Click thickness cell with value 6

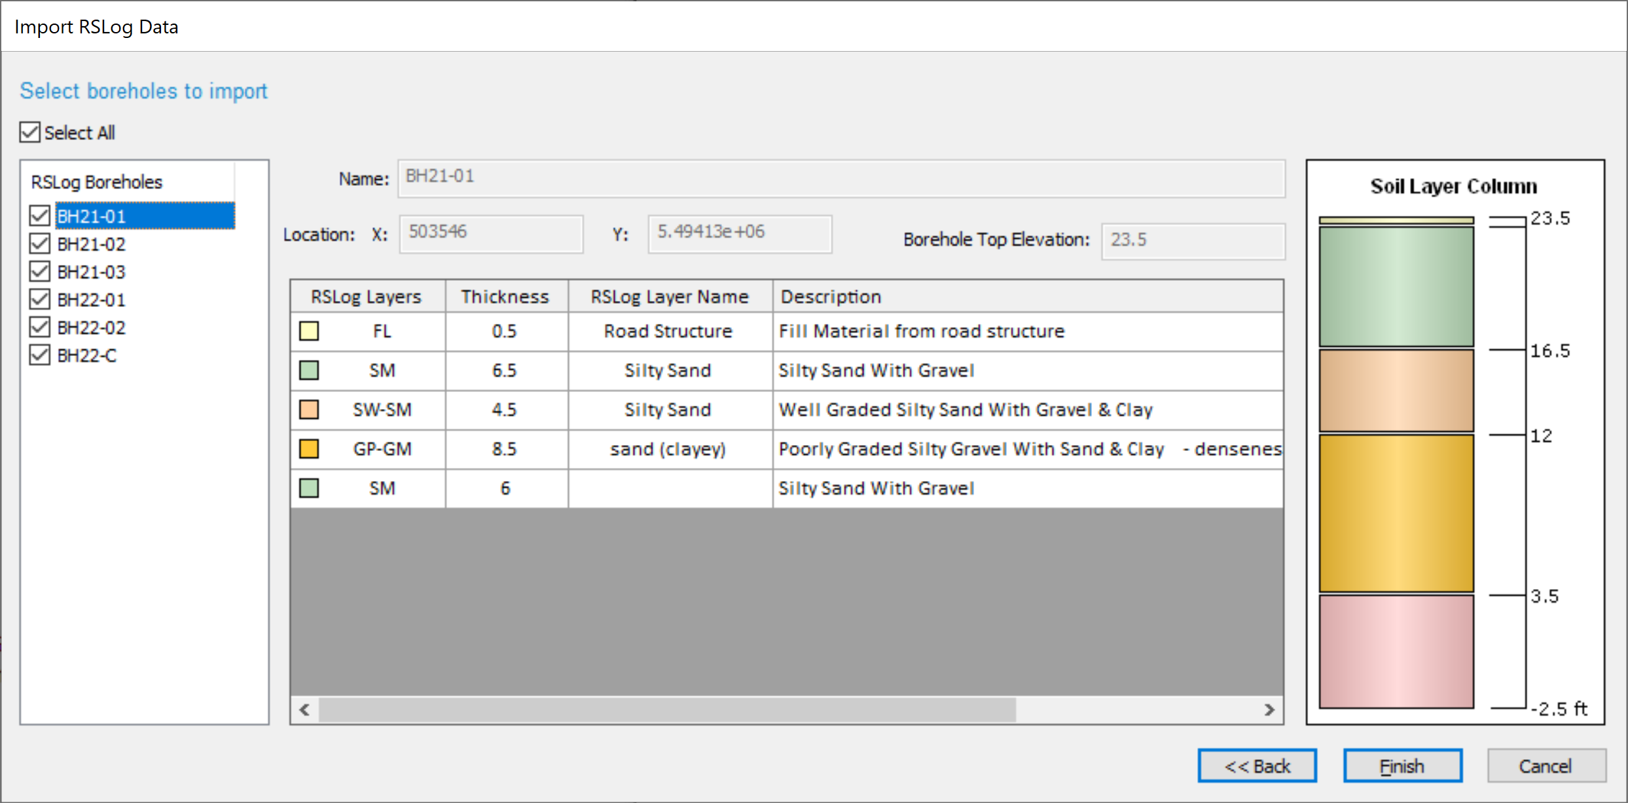[x=507, y=488]
